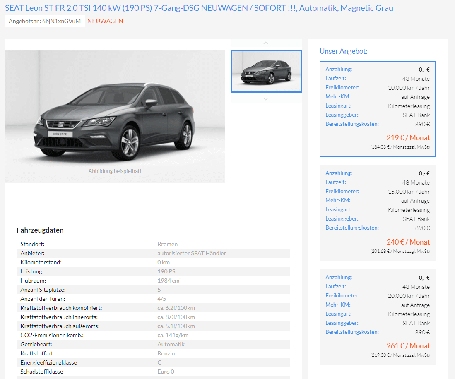Viewport: 455px width, 379px height.
Task: Click 'Anzahlung:' in the 219 € offer
Action: 339,70
